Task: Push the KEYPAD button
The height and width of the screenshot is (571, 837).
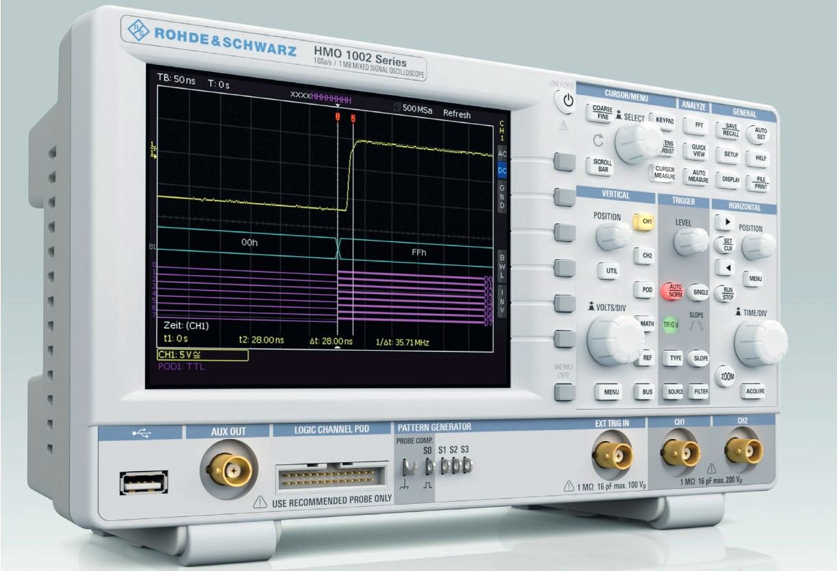Action: pyautogui.click(x=663, y=121)
